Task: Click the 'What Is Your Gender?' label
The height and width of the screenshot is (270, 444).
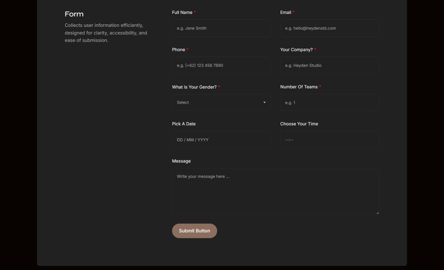Action: 194,87
